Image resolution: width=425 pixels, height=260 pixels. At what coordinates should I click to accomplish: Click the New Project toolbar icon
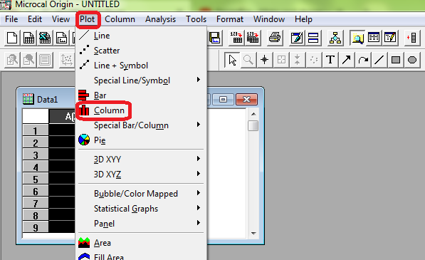(12, 38)
